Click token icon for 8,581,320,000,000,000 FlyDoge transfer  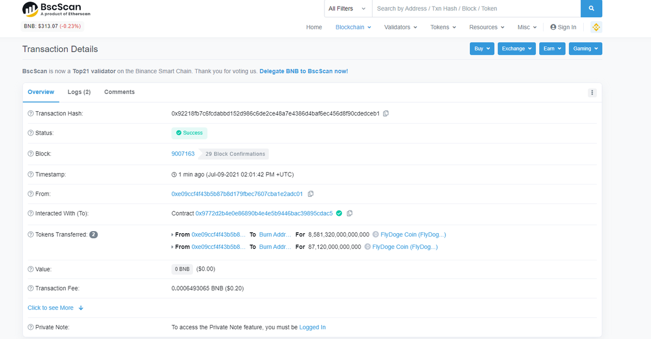(376, 235)
